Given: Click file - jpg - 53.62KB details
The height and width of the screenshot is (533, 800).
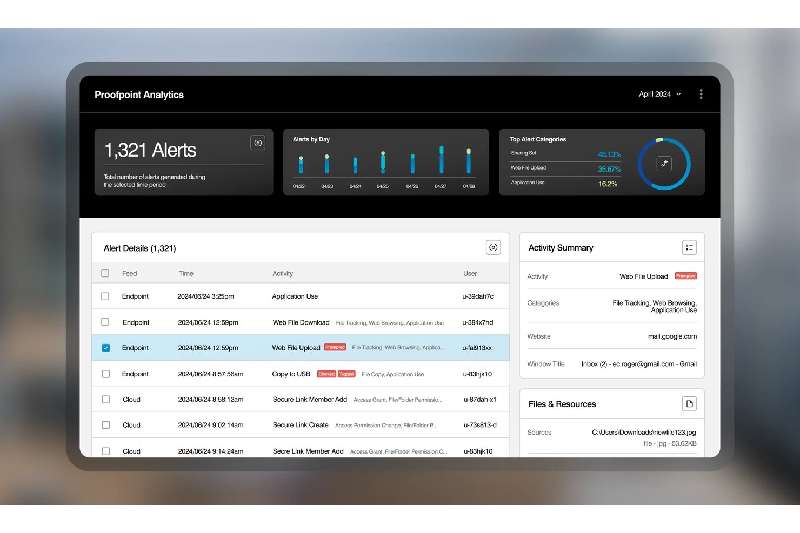Looking at the screenshot, I should 670,443.
